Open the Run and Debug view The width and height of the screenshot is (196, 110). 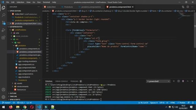click(x=3, y=30)
